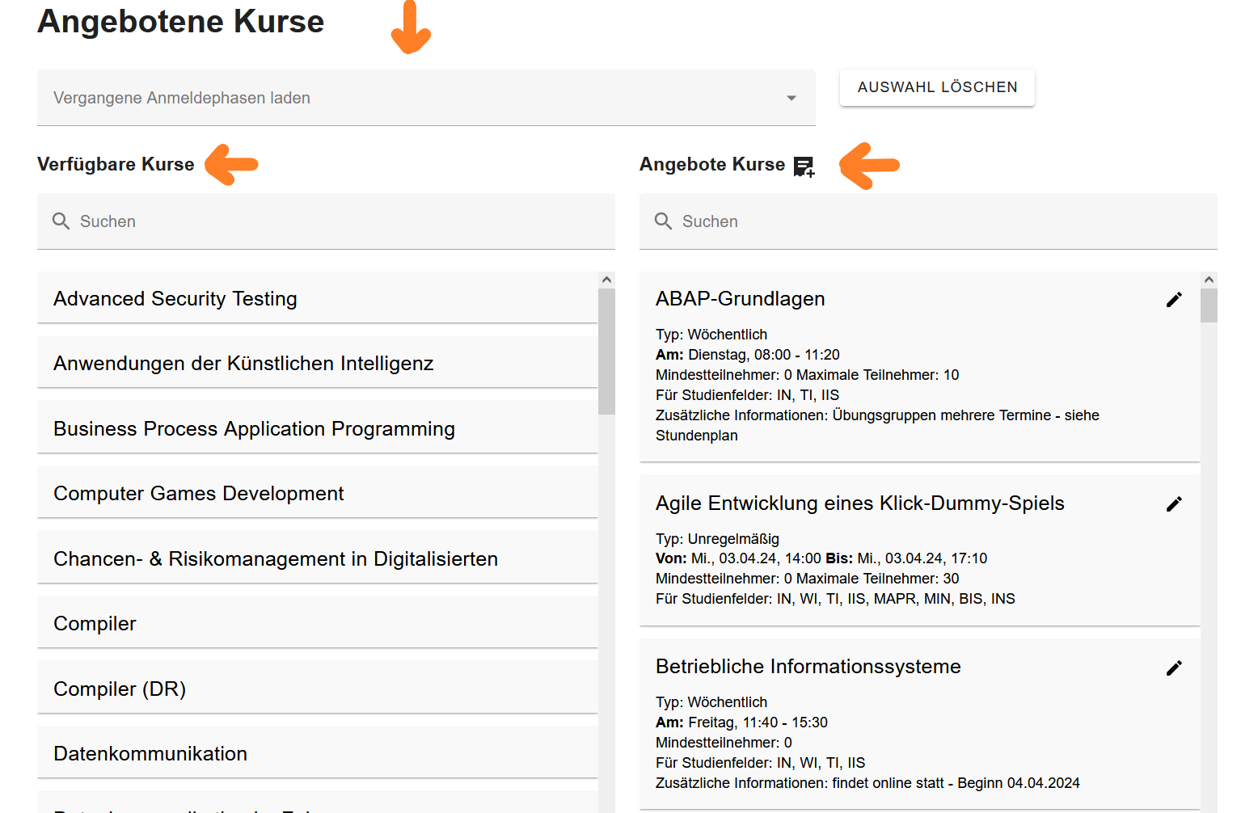This screenshot has width=1241, height=813.
Task: Edit the ABAP-Grundlagen course via pencil icon
Action: coord(1174,300)
